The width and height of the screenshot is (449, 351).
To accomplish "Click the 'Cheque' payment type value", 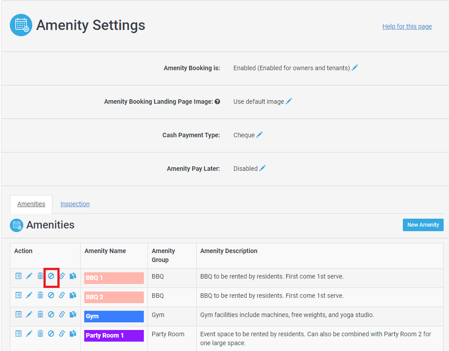I will click(244, 135).
